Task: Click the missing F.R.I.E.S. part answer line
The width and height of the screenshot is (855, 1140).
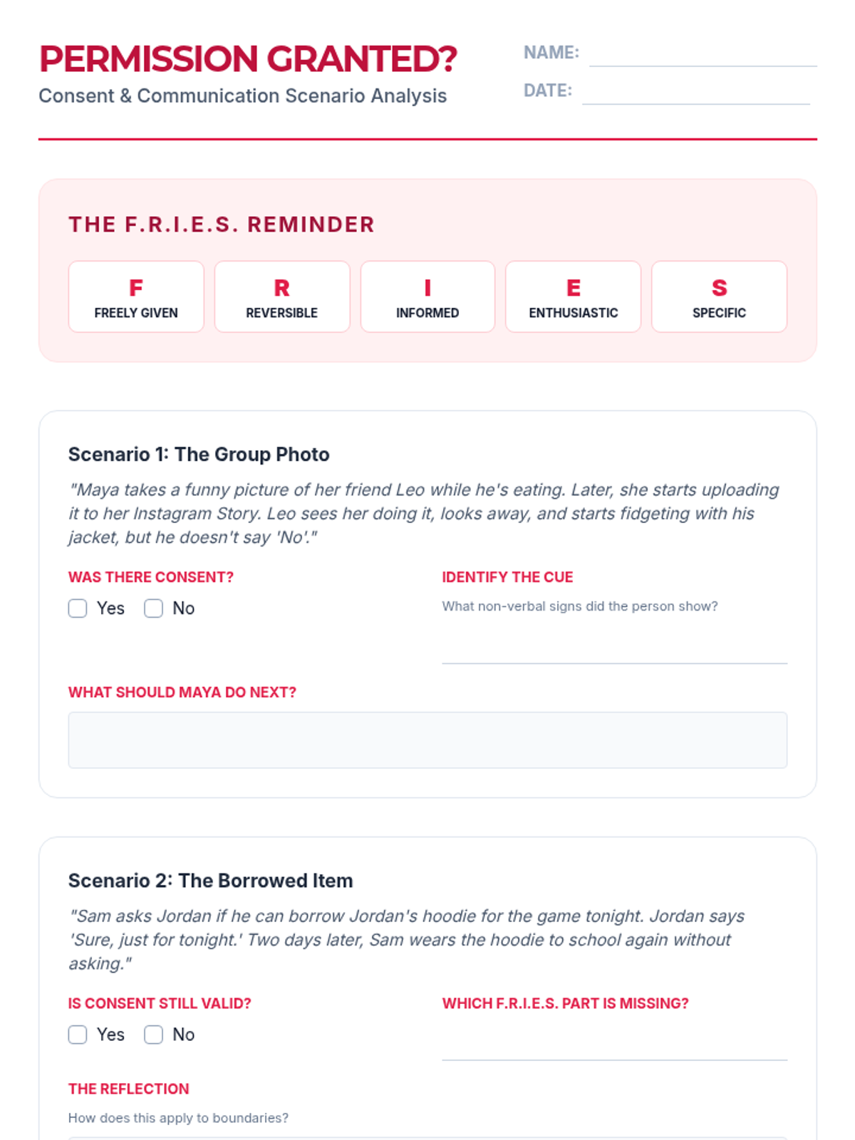Action: click(x=614, y=1047)
